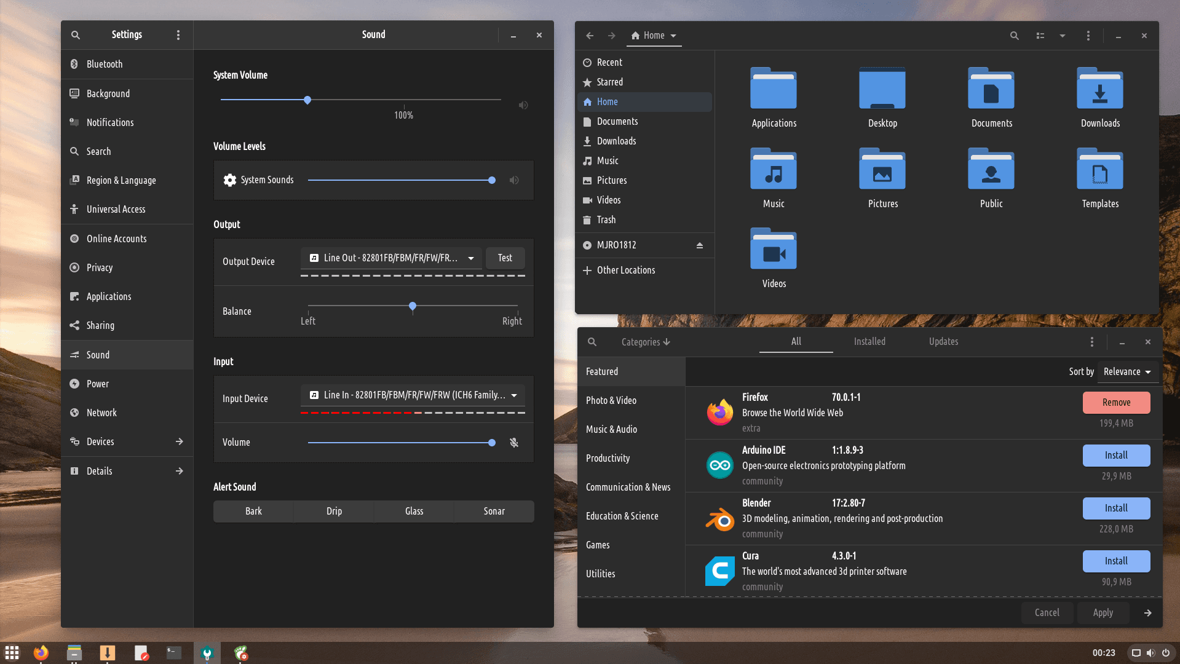Toggle the file manager list view icon
This screenshot has width=1180, height=664.
coord(1040,36)
